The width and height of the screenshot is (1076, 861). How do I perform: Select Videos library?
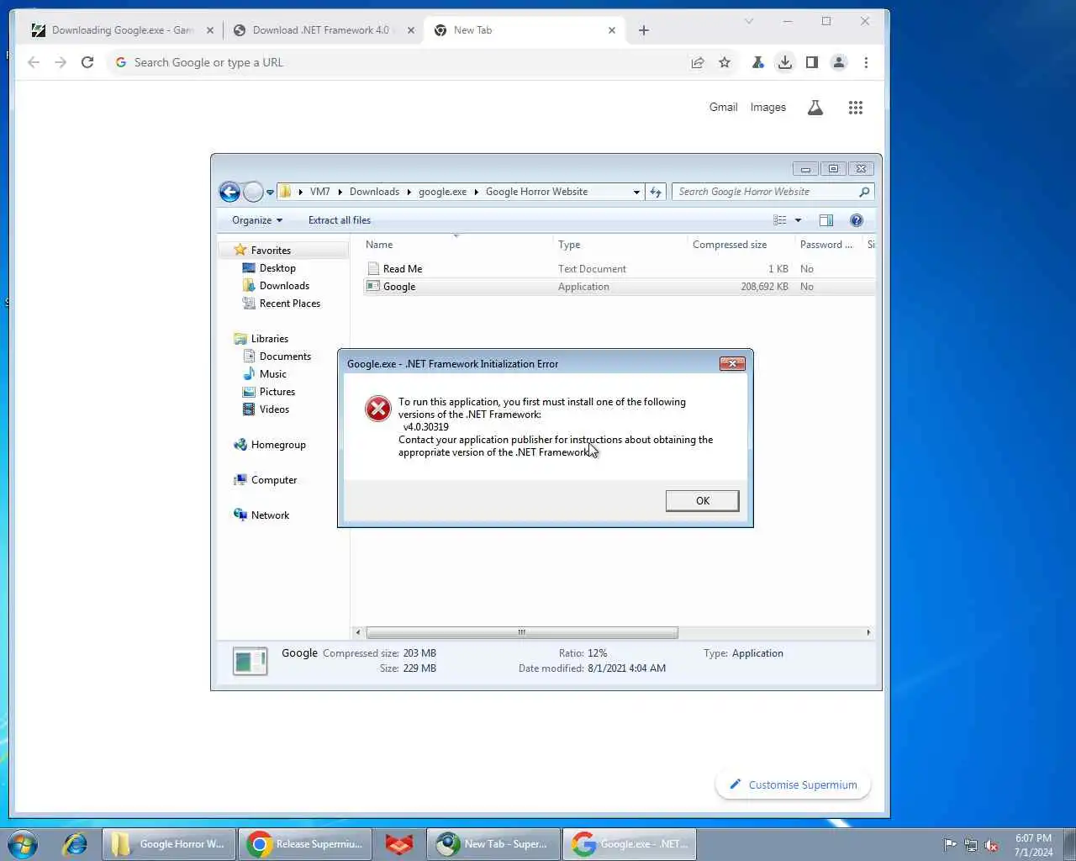(x=274, y=409)
